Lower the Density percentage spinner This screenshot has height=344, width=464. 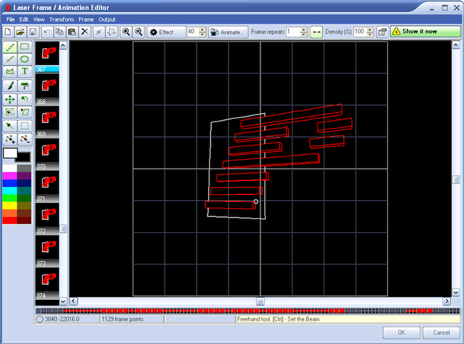click(370, 35)
